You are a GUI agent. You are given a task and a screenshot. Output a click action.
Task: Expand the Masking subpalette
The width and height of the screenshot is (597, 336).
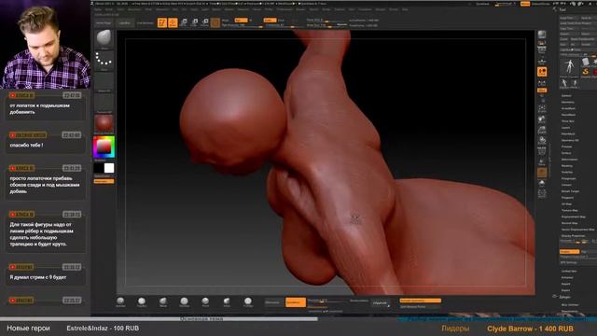tap(567, 166)
